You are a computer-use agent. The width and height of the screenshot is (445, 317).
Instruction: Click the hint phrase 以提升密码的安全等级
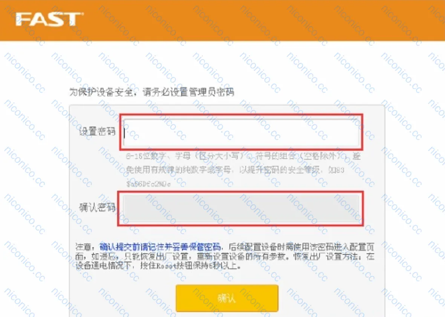(280, 170)
